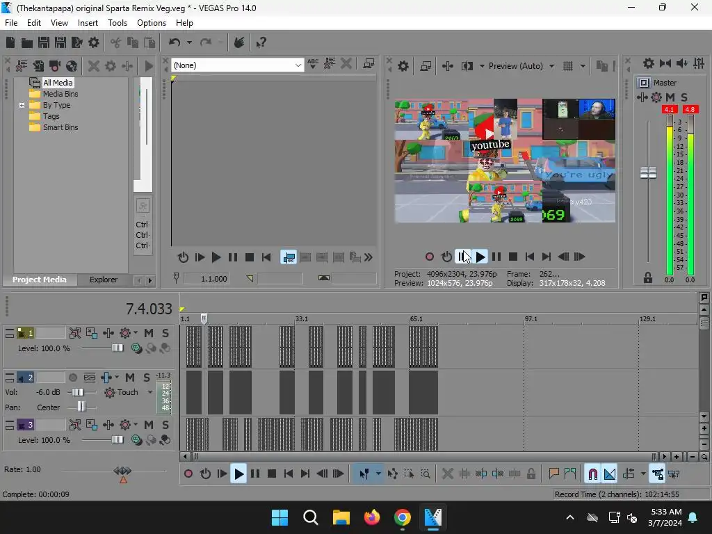Click track 1 Level slider handle

pyautogui.click(x=118, y=348)
